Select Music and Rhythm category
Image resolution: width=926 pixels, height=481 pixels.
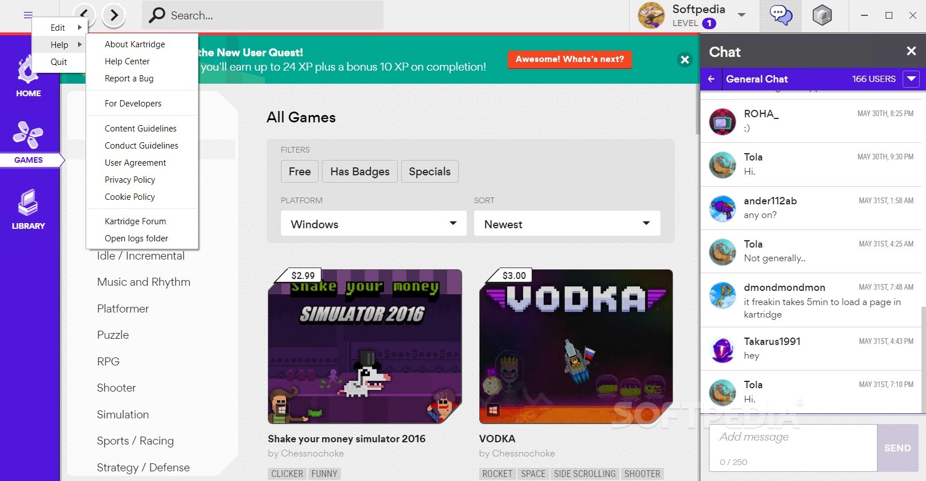click(x=144, y=282)
